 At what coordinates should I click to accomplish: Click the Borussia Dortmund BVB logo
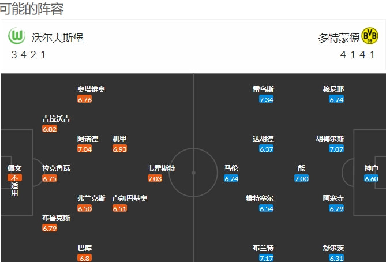[369, 37]
